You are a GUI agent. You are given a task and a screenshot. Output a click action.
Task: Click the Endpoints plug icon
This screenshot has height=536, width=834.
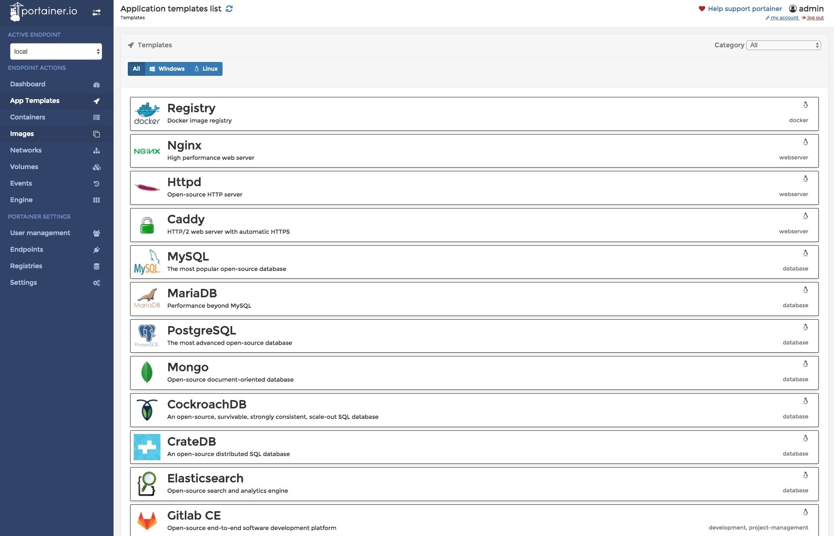[x=97, y=250]
